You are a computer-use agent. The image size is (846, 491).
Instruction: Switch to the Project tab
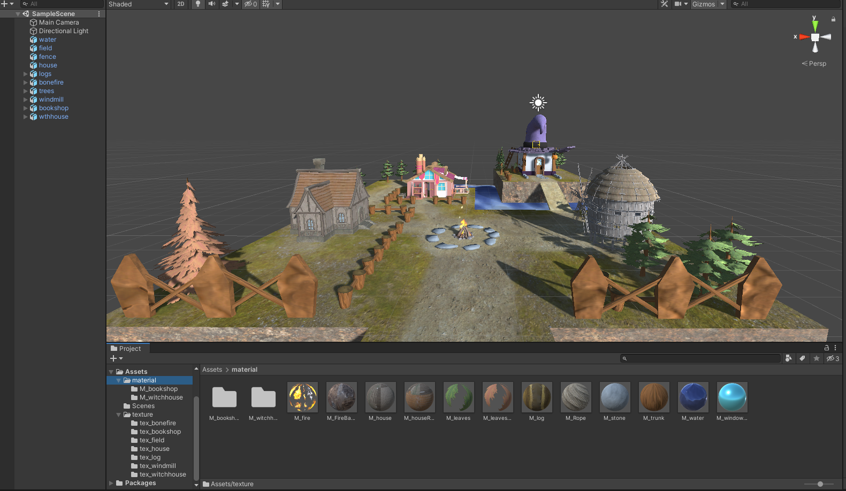(128, 348)
